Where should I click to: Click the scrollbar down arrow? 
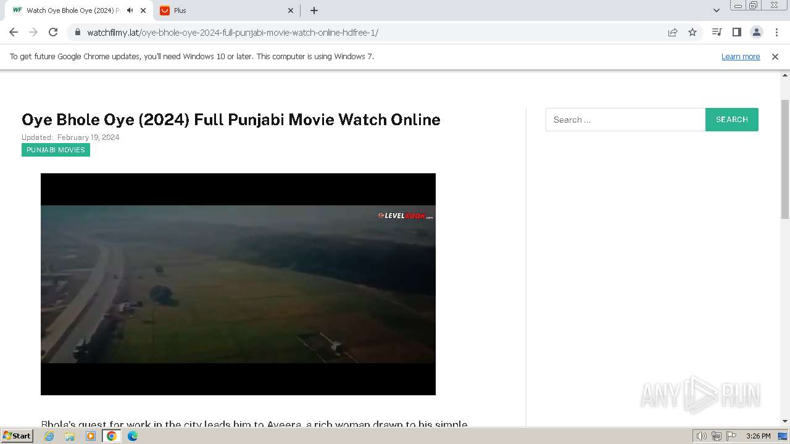[x=785, y=421]
